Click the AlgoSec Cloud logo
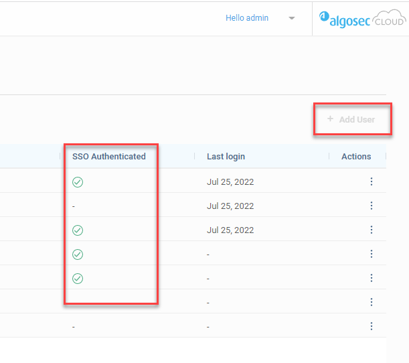The image size is (409, 363). point(361,19)
